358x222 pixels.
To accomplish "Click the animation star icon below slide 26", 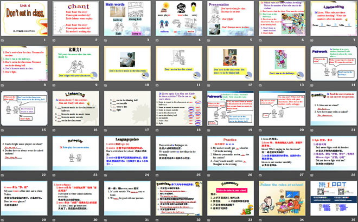I will point(209,175).
